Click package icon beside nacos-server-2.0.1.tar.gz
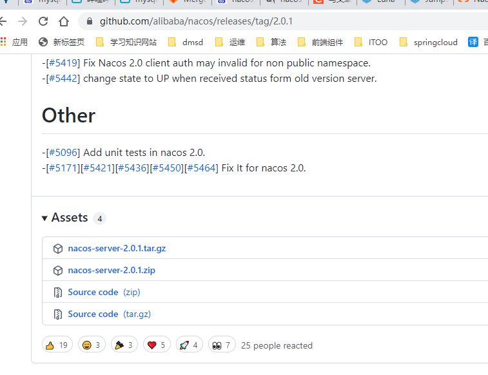This screenshot has width=488, height=375. pyautogui.click(x=58, y=249)
